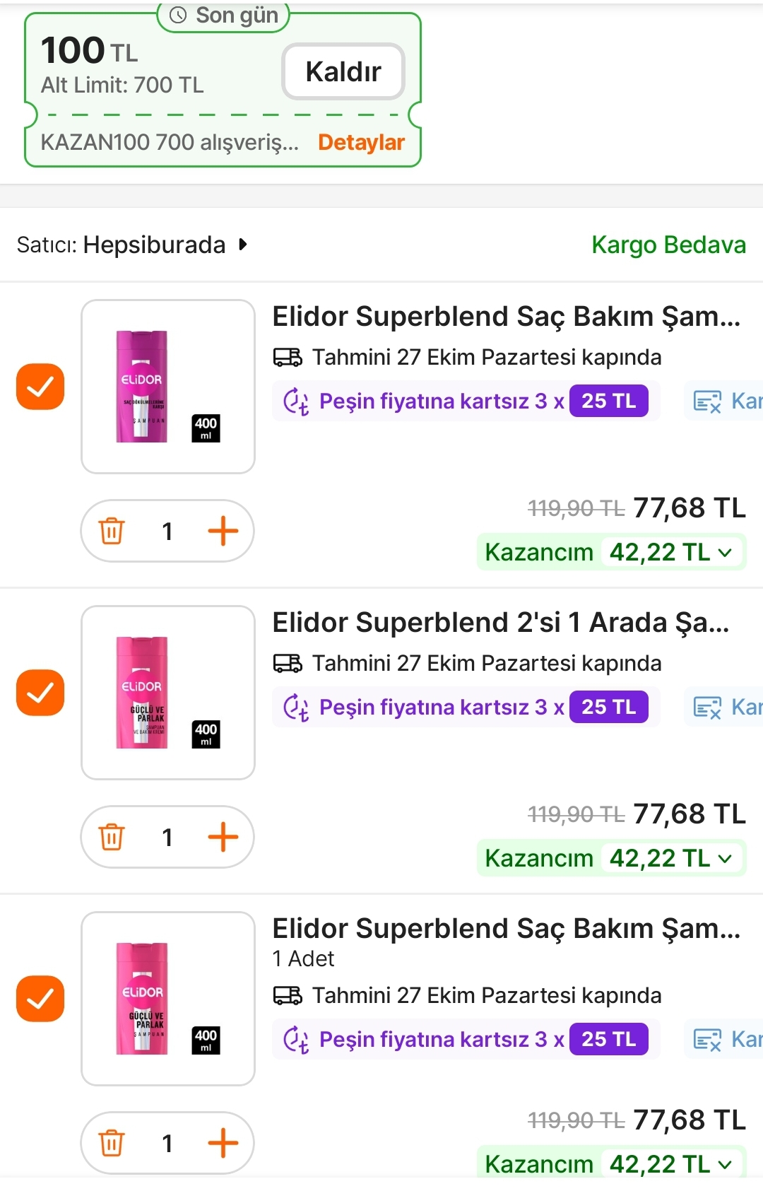Remove second Elidor 2'si 1 Arada item
Screen dimensions: 763x1191
pyautogui.click(x=112, y=837)
